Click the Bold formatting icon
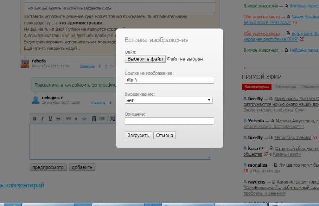The image size is (319, 206). [35, 119]
